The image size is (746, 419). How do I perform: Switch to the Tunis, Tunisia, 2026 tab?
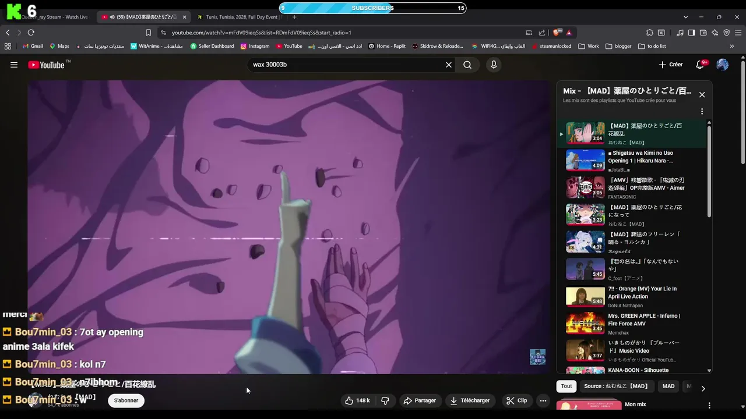(x=239, y=17)
